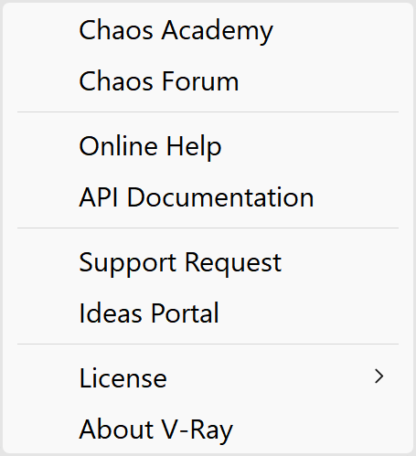Submit a Support Request

click(208, 262)
